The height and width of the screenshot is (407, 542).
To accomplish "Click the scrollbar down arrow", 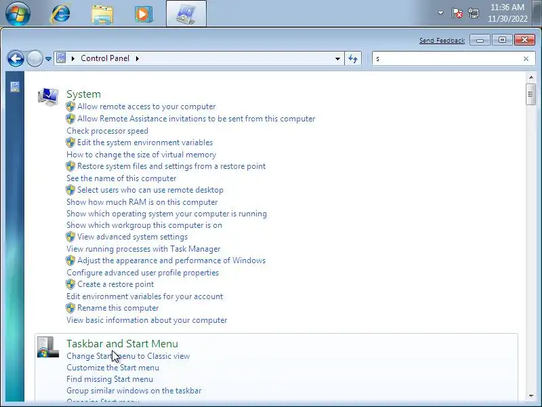I will point(531,396).
